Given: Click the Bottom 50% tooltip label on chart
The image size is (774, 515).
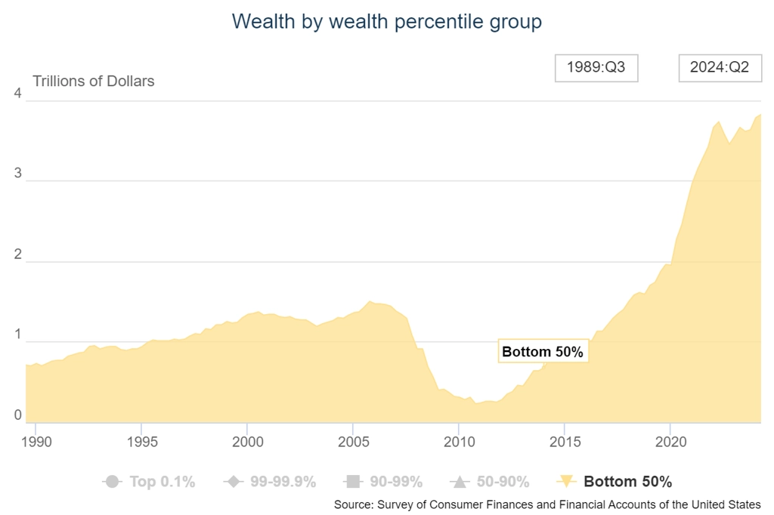Looking at the screenshot, I should coord(543,351).
